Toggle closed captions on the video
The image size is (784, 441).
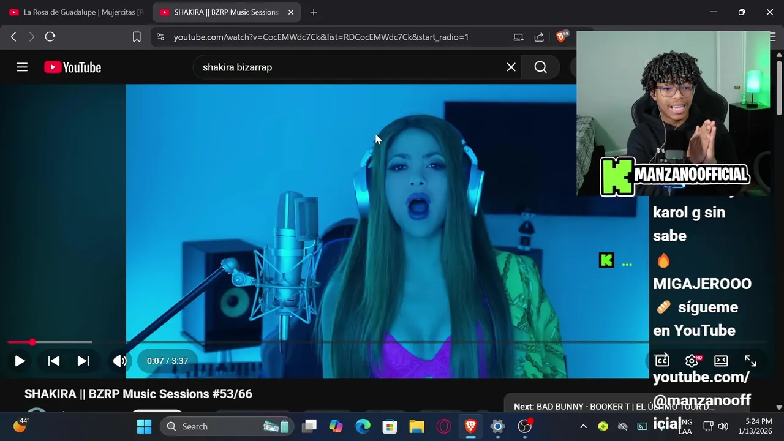point(661,361)
